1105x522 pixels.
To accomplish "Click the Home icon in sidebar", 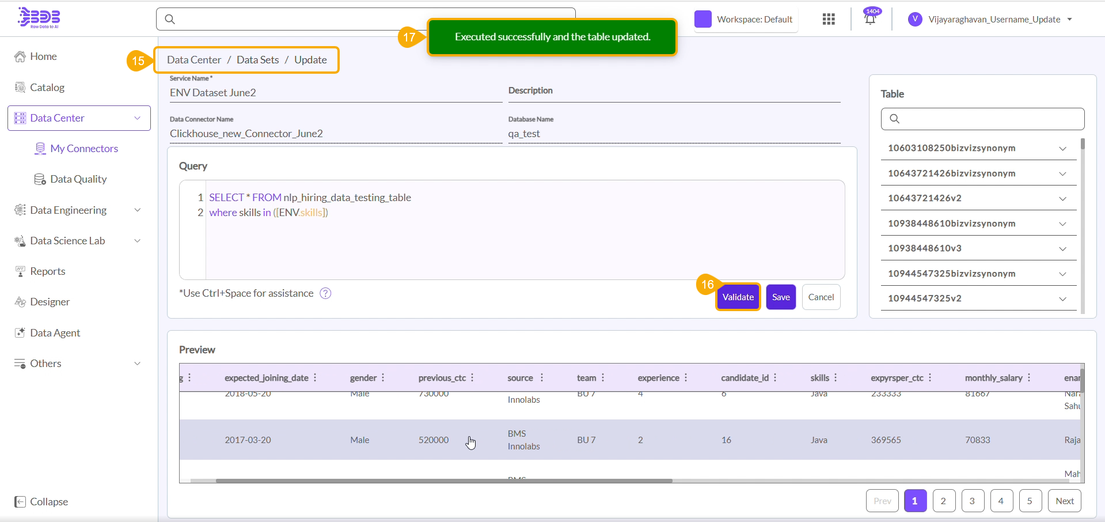I will point(20,56).
